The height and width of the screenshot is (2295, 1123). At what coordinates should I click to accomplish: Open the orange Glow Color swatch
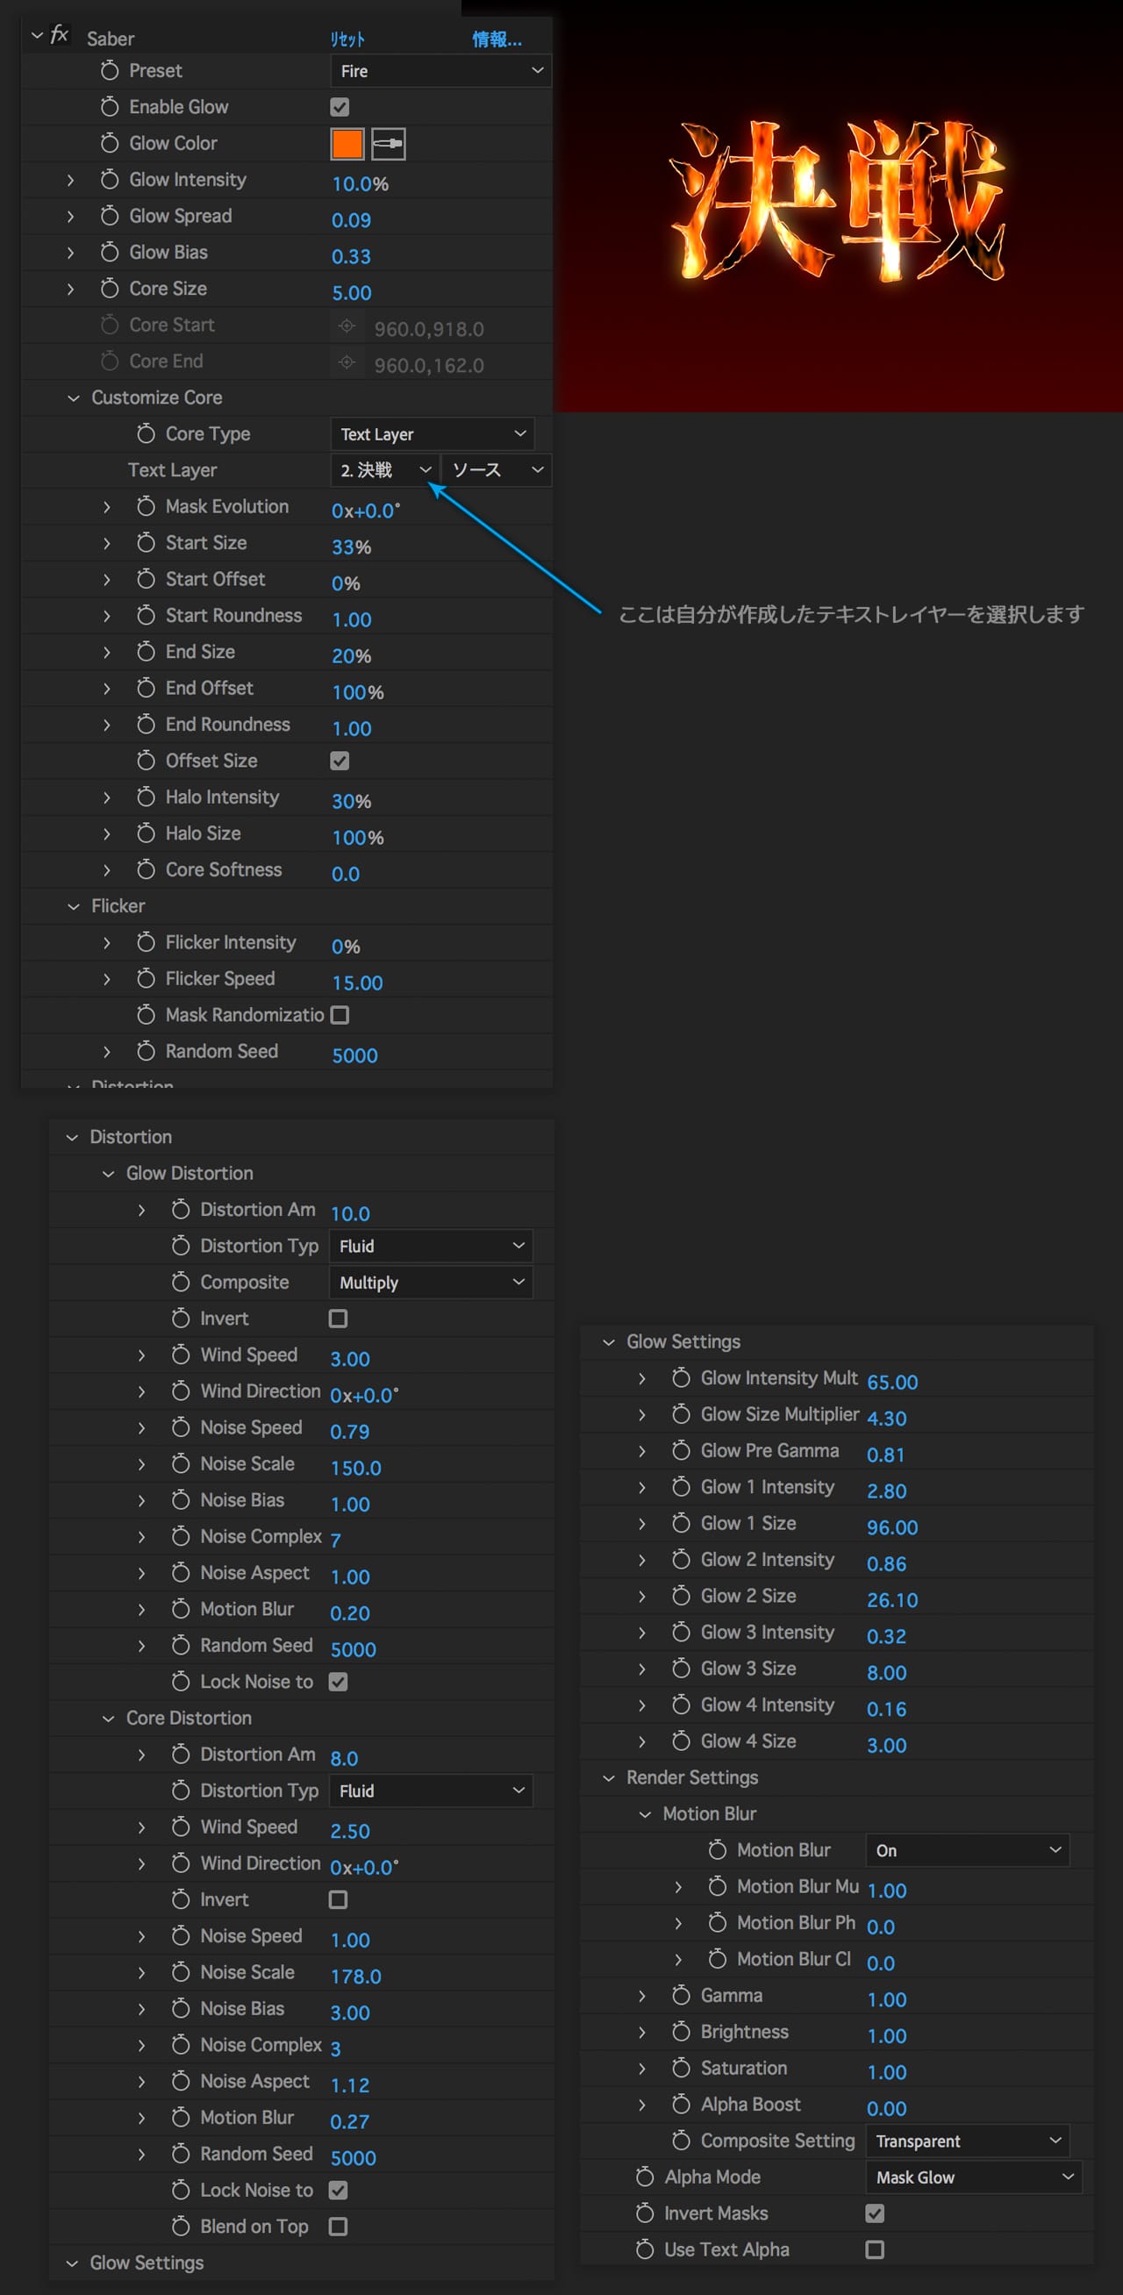point(347,145)
